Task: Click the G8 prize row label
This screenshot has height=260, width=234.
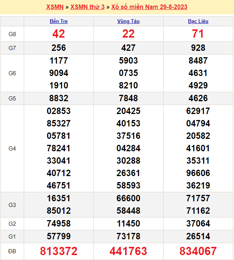Action: tap(12, 34)
